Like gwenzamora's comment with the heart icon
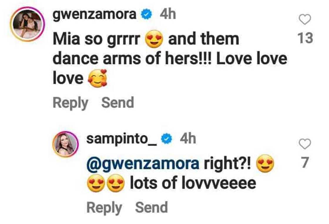The width and height of the screenshot is (329, 224). tap(305, 20)
